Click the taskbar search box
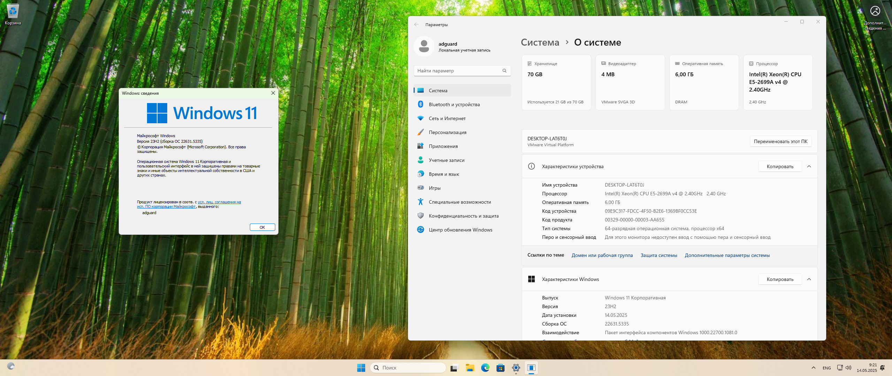 [408, 368]
